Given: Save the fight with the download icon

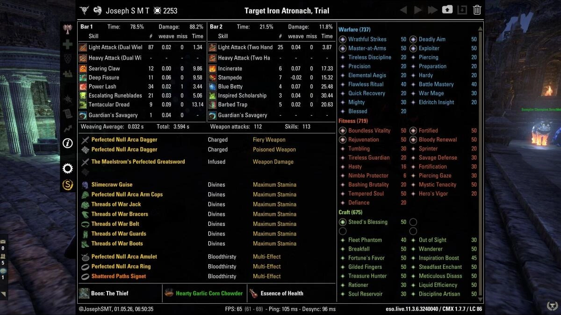Looking at the screenshot, I should 462,10.
